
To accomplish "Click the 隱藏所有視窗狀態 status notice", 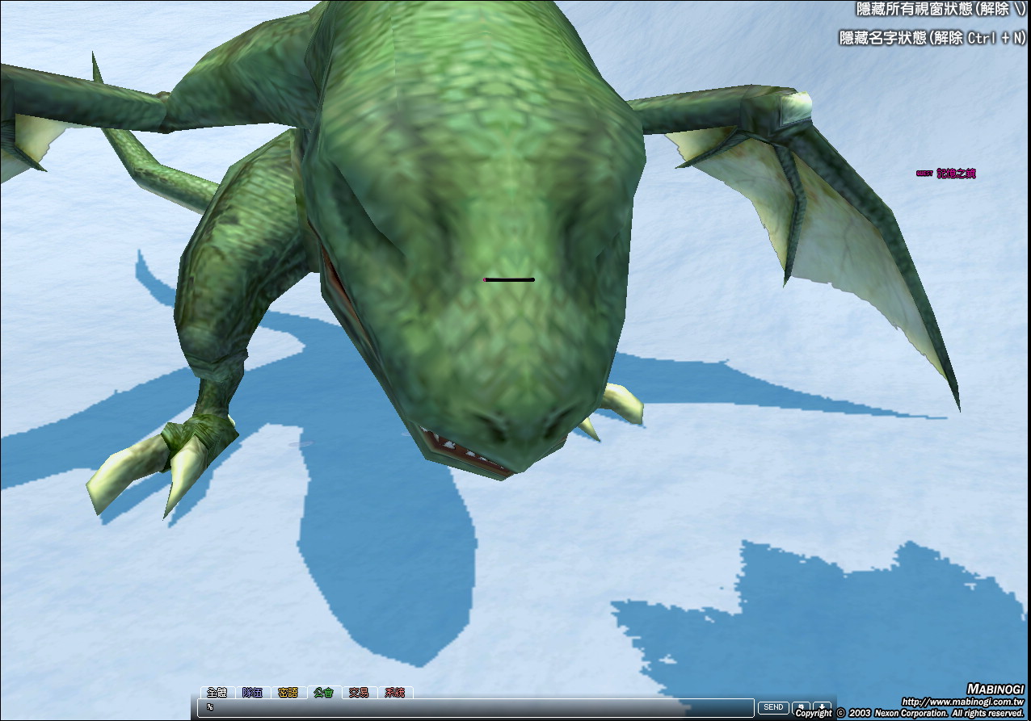I will coord(941,10).
